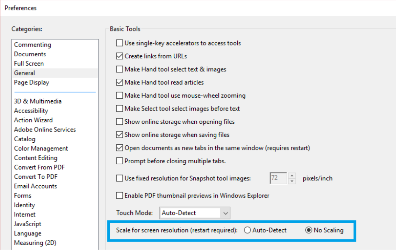Disable showing online storage when saving files

coord(119,135)
